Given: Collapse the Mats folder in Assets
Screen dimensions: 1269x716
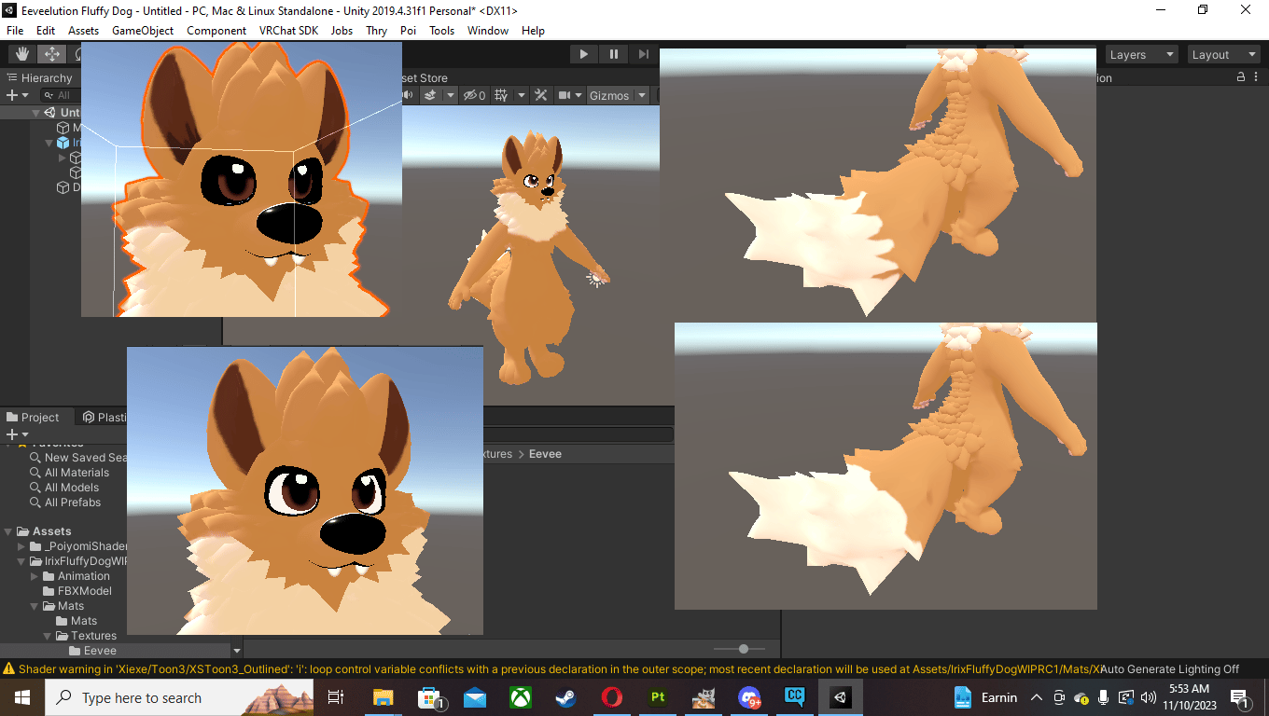Looking at the screenshot, I should point(35,606).
